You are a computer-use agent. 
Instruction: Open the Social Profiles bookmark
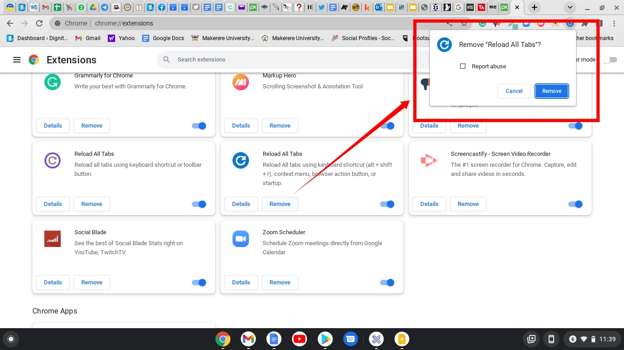pyautogui.click(x=363, y=38)
